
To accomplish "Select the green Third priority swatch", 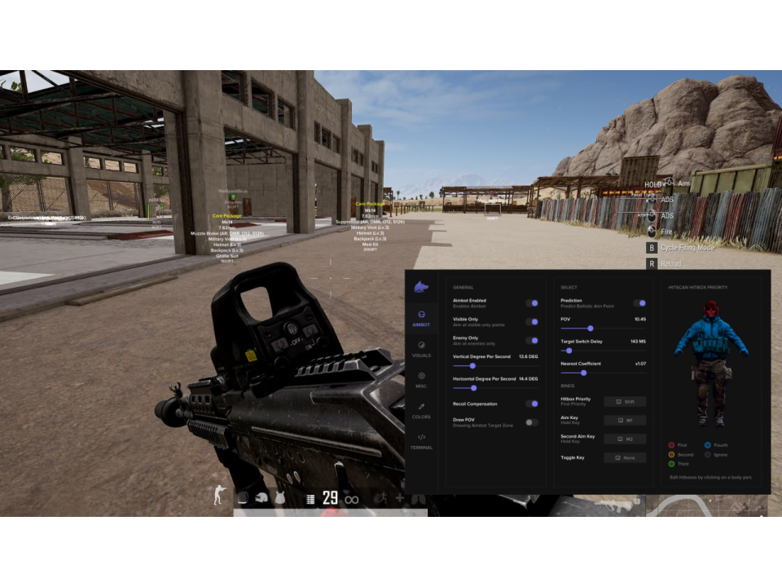I will point(671,464).
